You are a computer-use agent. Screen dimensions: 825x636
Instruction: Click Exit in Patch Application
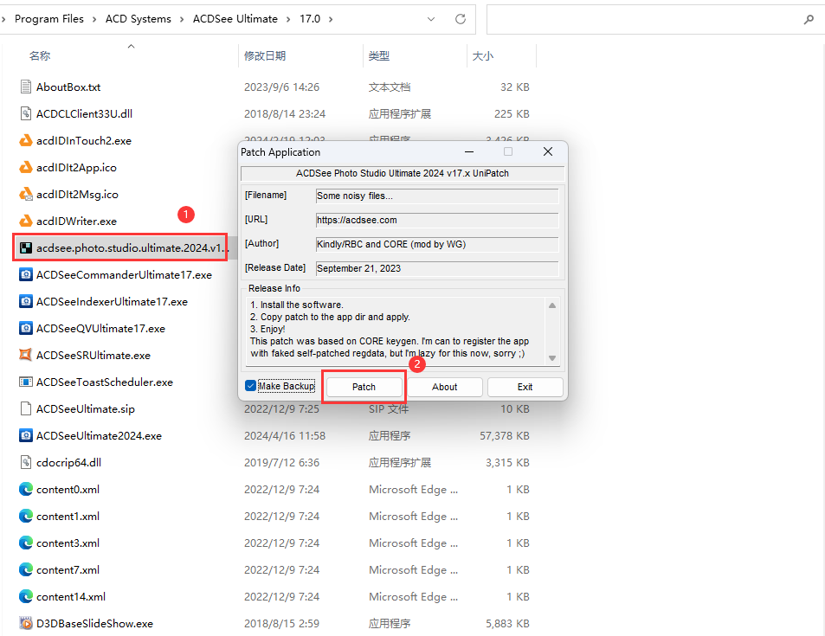point(525,387)
